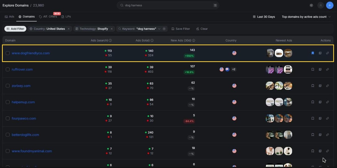The height and width of the screenshot is (168, 337).
Task: Open the Aff. Offers tab
Action: (x=48, y=16)
